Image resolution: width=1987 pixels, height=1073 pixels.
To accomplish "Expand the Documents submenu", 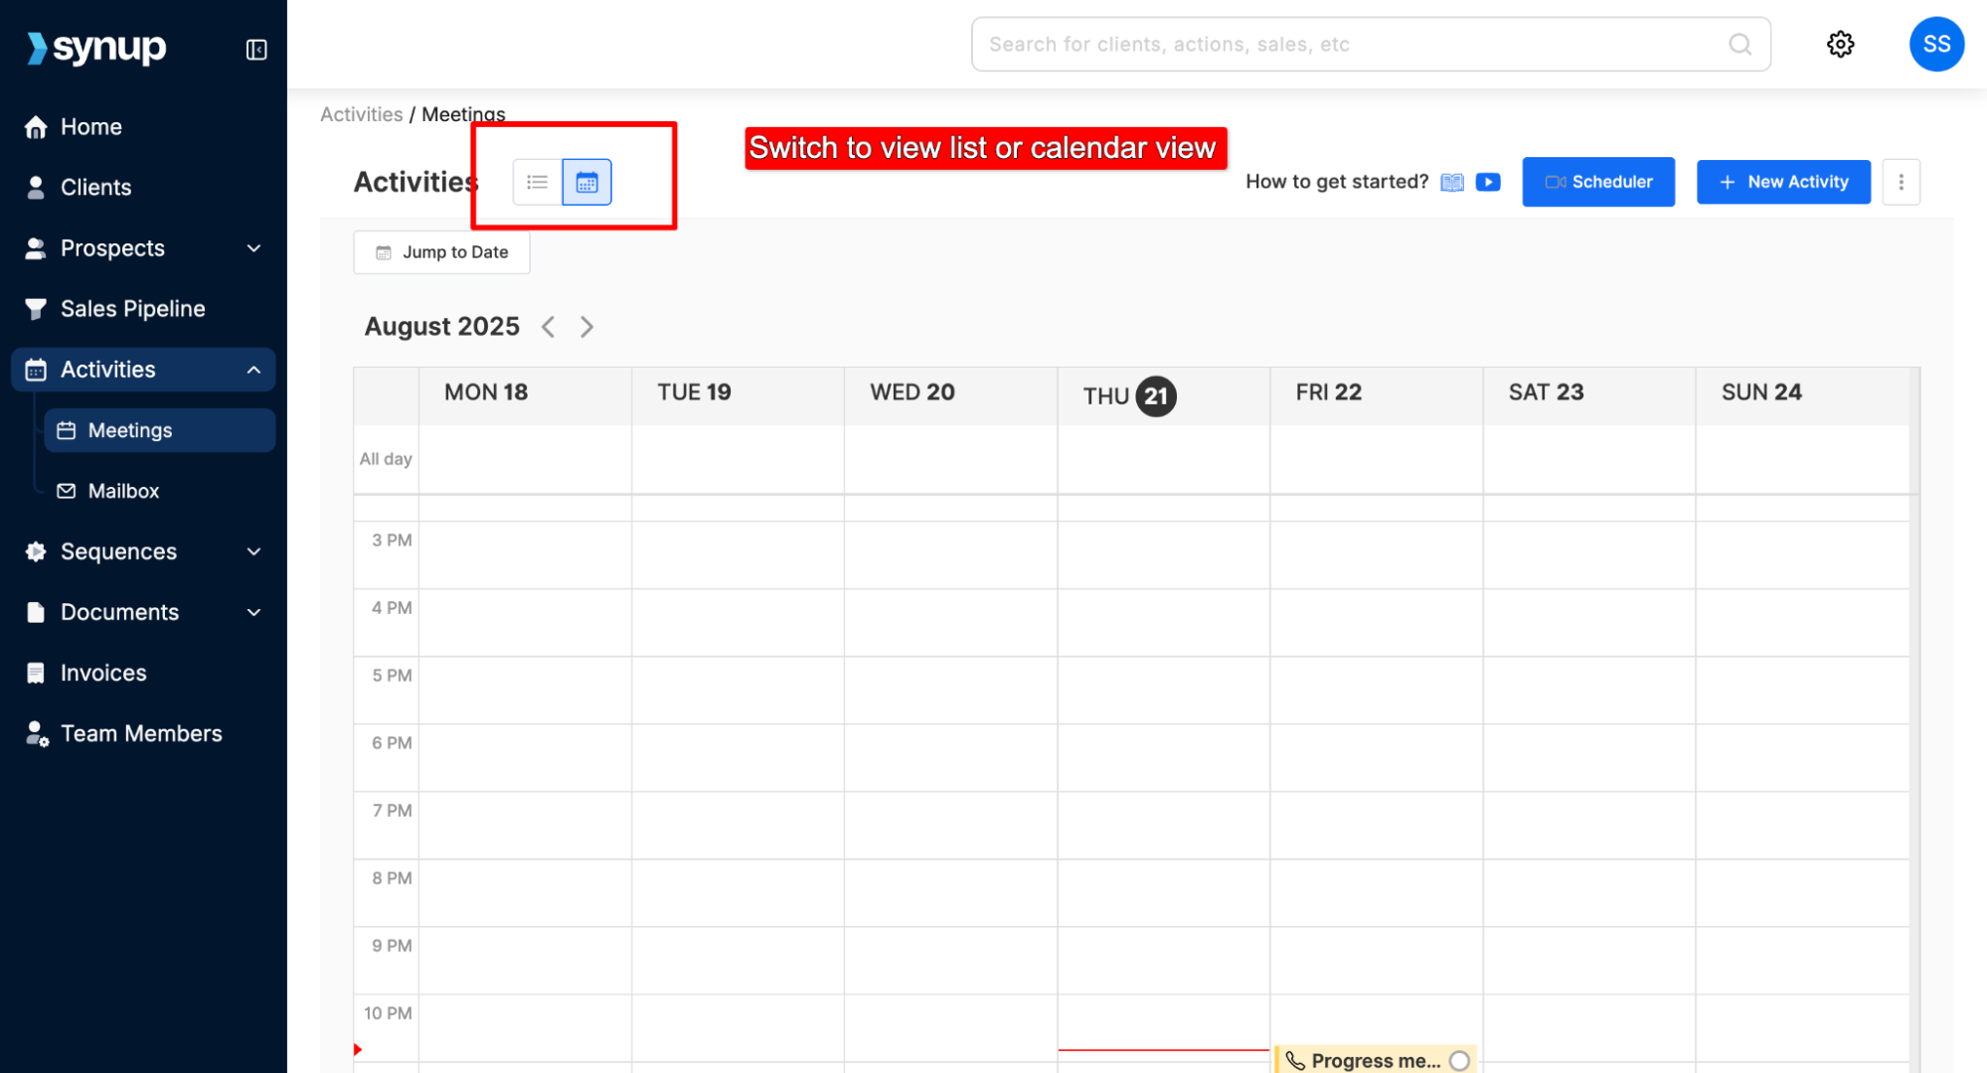I will 253,612.
